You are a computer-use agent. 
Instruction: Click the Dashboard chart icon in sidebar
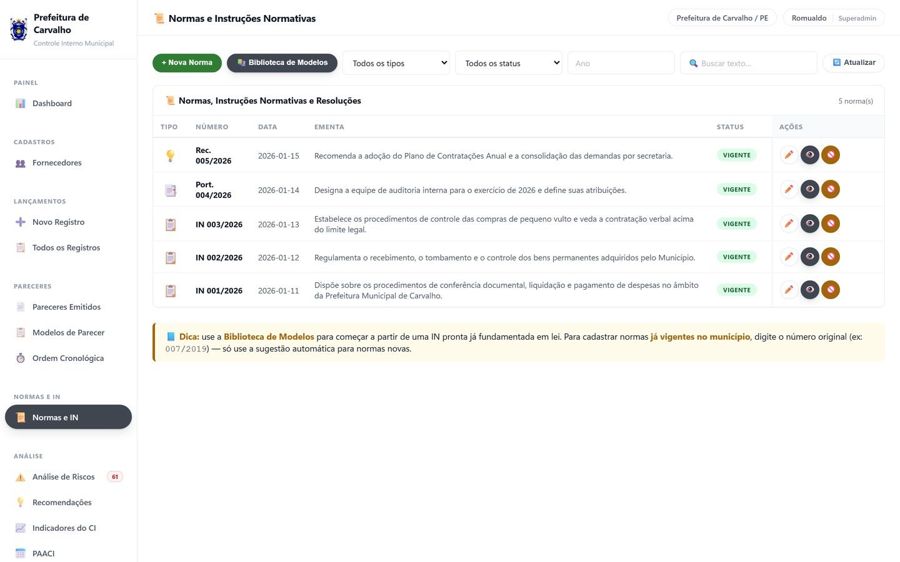(21, 104)
